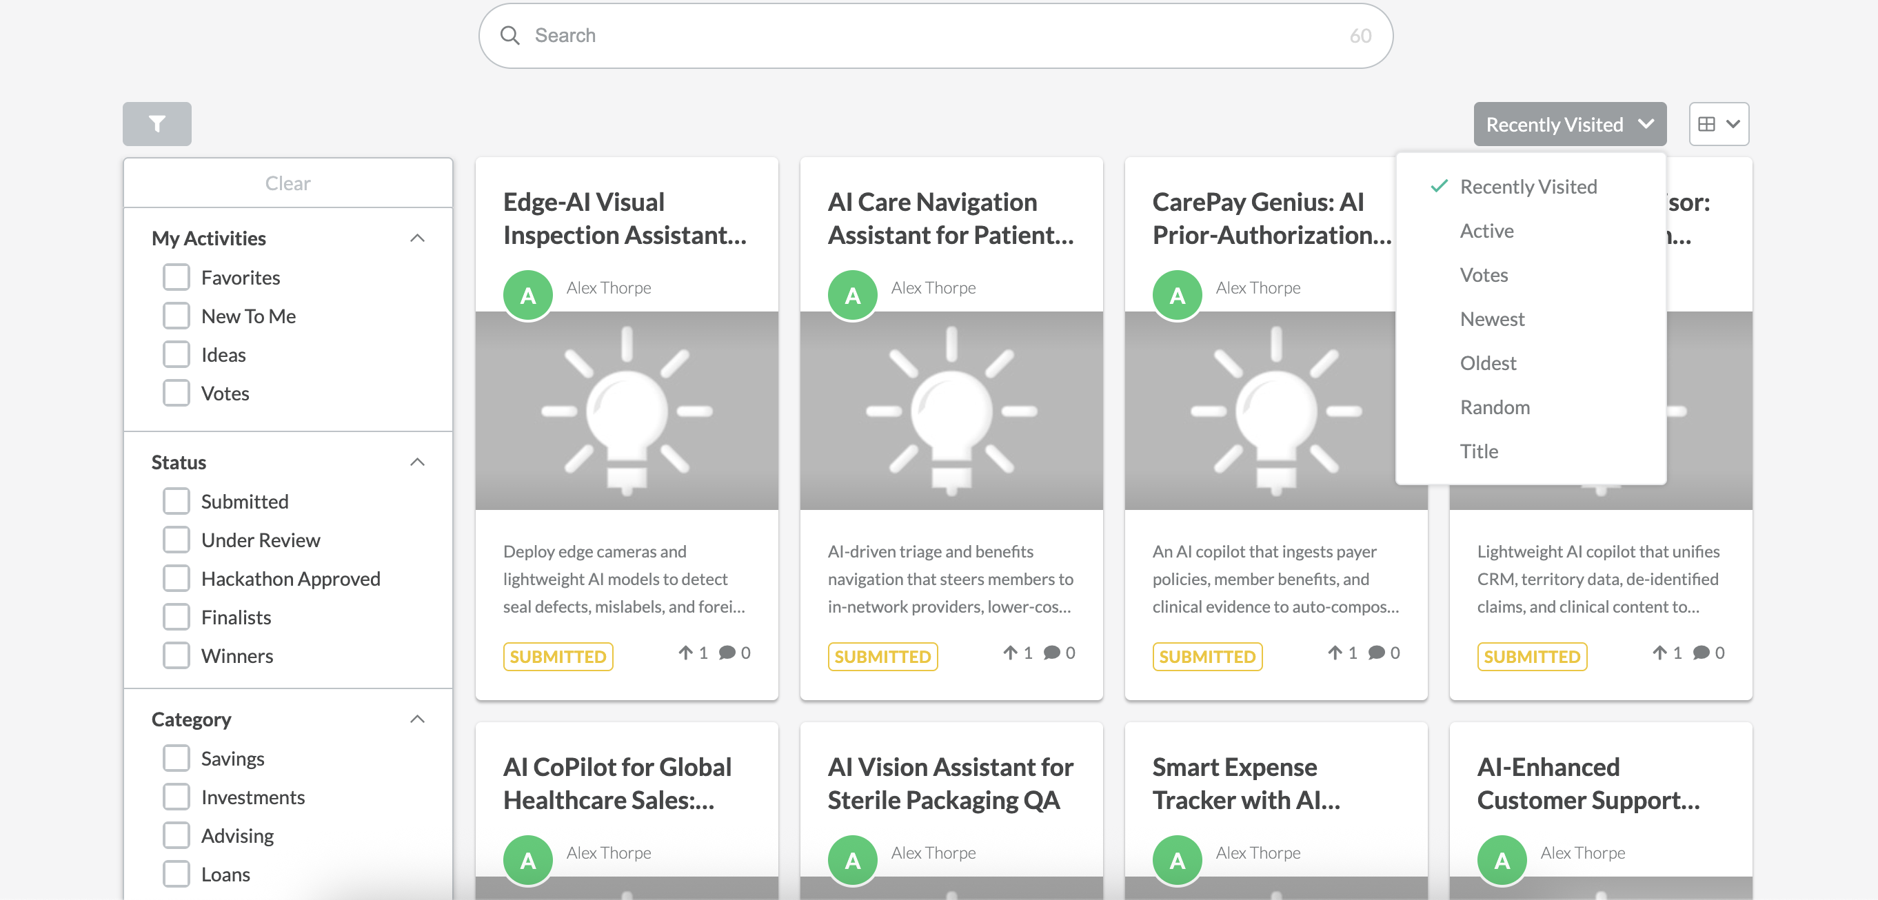Image resolution: width=1878 pixels, height=900 pixels.
Task: Open the Recently Visited sort dropdown
Action: point(1570,124)
